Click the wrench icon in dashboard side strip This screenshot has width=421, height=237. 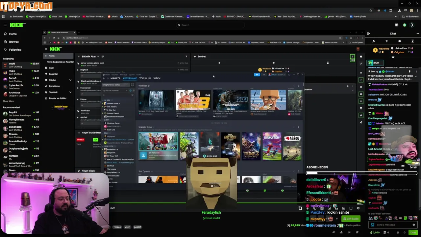pyautogui.click(x=361, y=115)
